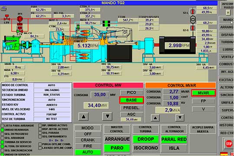Toggle the LISTA PARA ARRANQUE indicator box
234x156 pixels.
[3, 126]
